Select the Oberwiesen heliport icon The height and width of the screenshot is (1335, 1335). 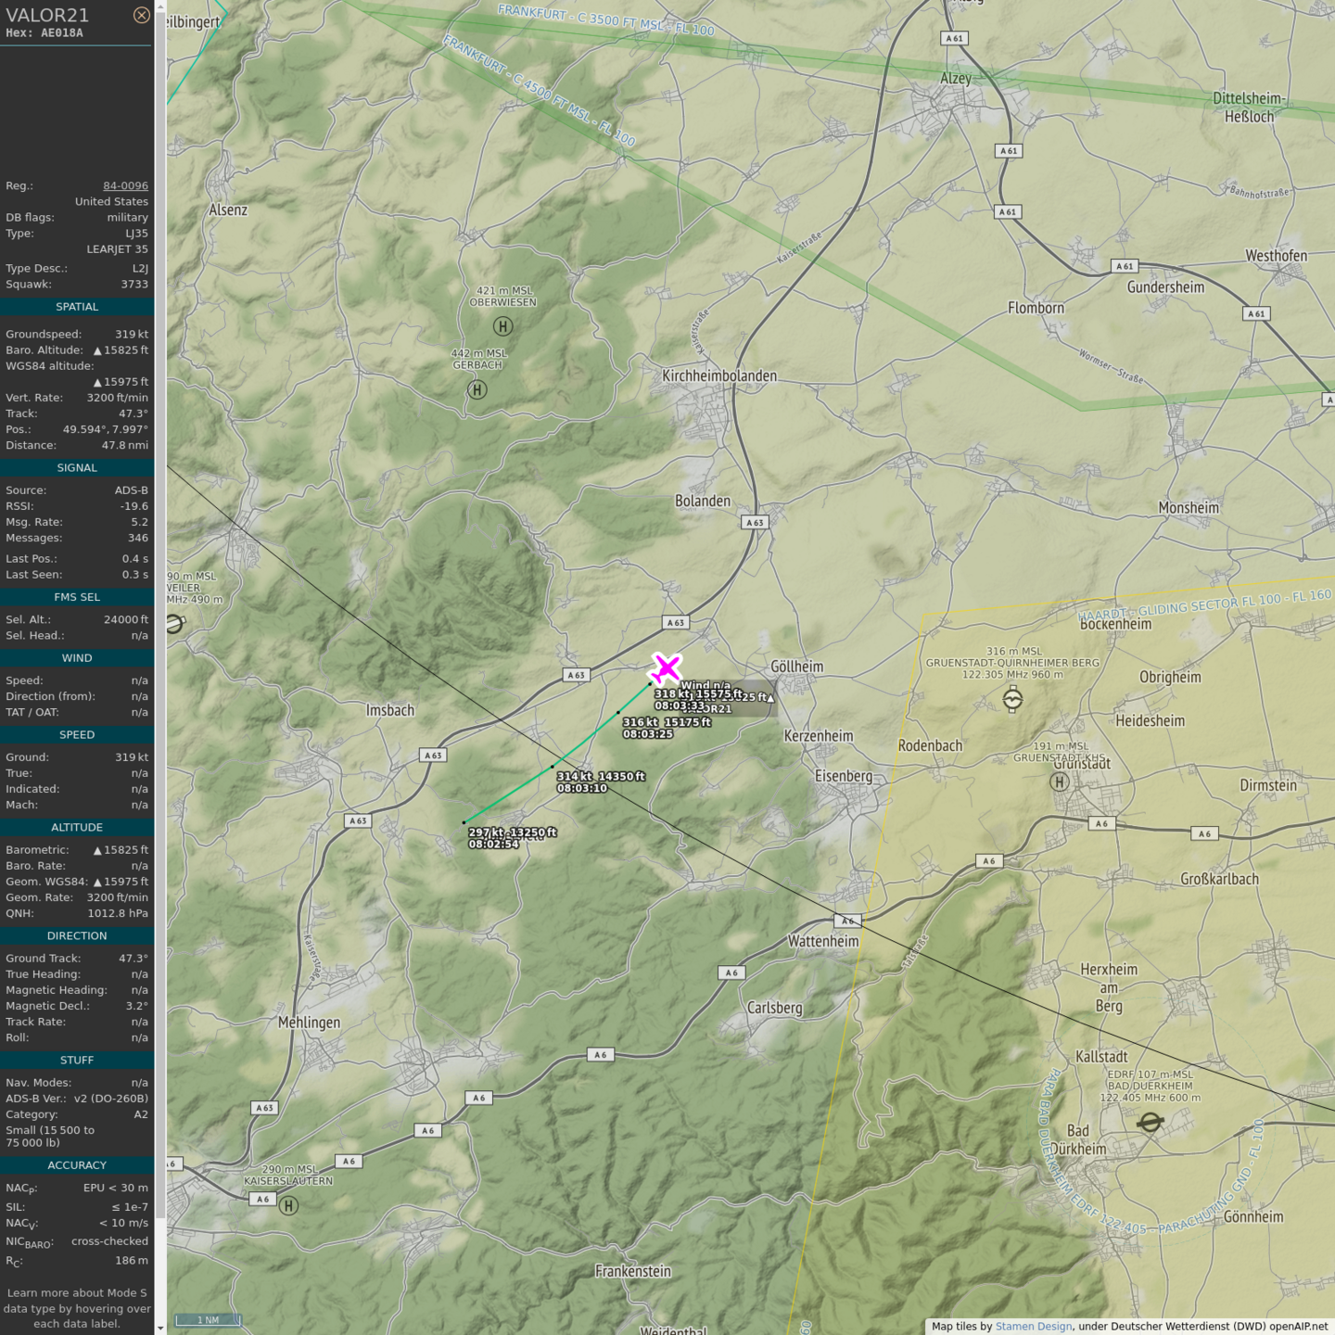point(502,326)
